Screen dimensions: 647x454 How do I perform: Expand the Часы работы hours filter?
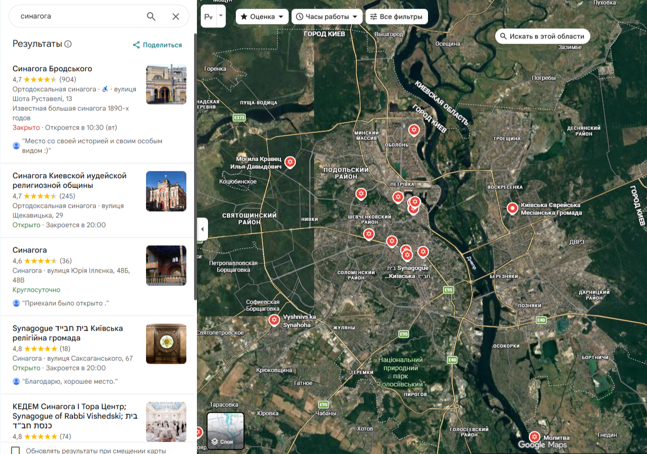coord(327,16)
